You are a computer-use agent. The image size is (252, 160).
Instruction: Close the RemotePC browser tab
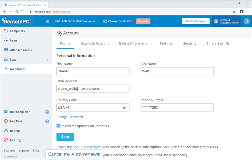click(45, 5)
